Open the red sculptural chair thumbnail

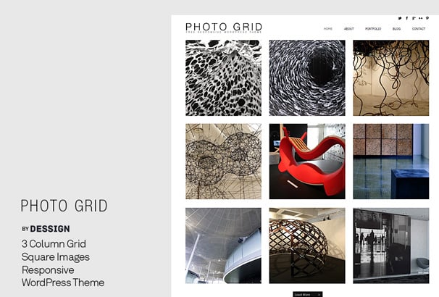click(307, 162)
